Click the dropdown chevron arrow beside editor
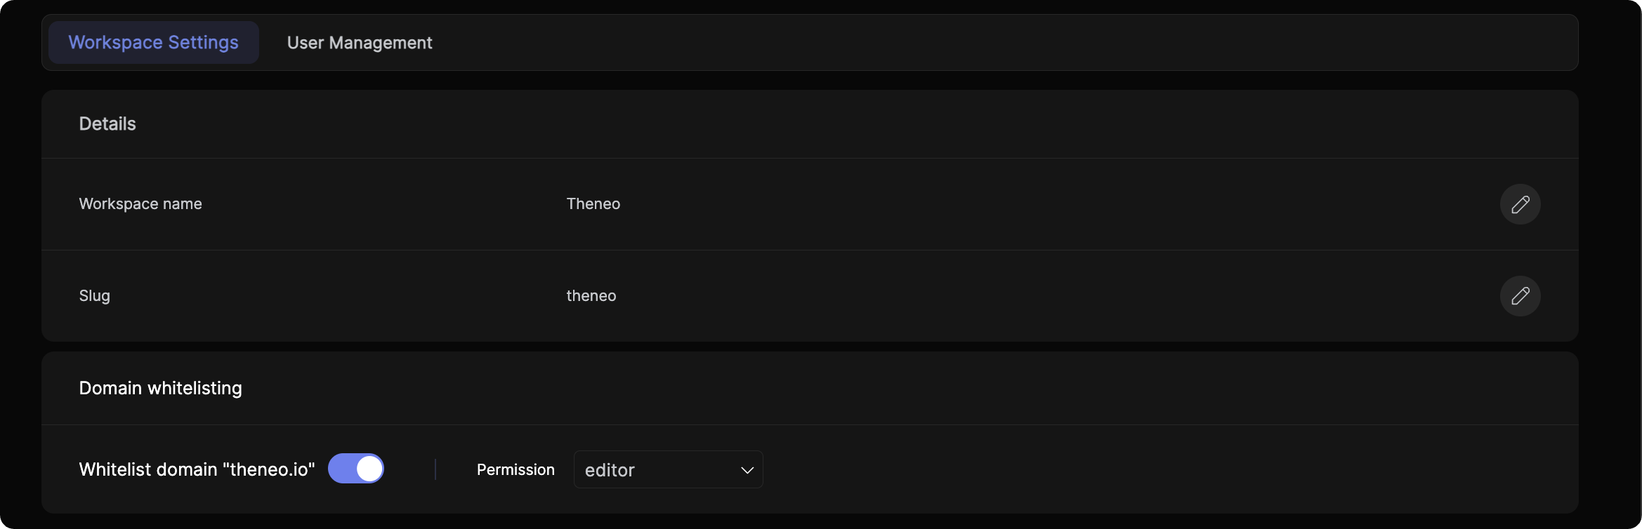The height and width of the screenshot is (529, 1642). [x=747, y=470]
